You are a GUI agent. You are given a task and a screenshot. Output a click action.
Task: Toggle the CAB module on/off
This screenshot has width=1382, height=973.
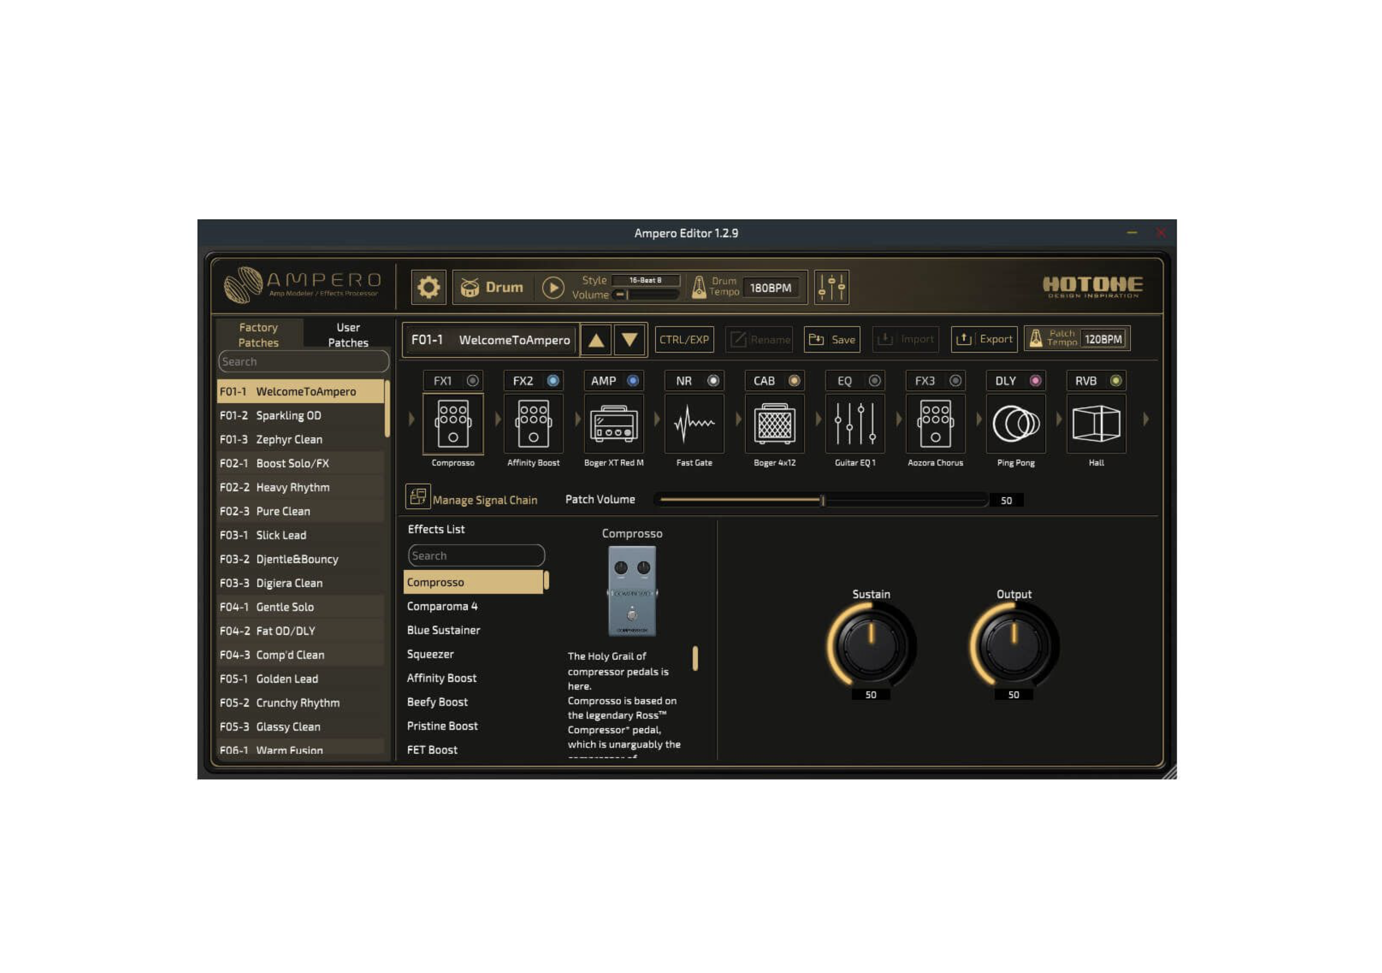click(x=794, y=381)
